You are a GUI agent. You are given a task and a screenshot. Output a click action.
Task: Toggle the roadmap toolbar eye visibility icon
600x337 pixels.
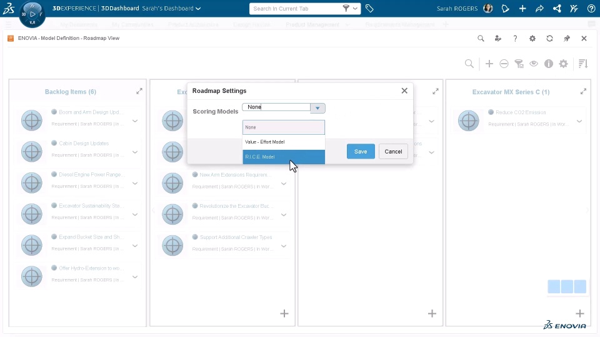click(x=534, y=64)
